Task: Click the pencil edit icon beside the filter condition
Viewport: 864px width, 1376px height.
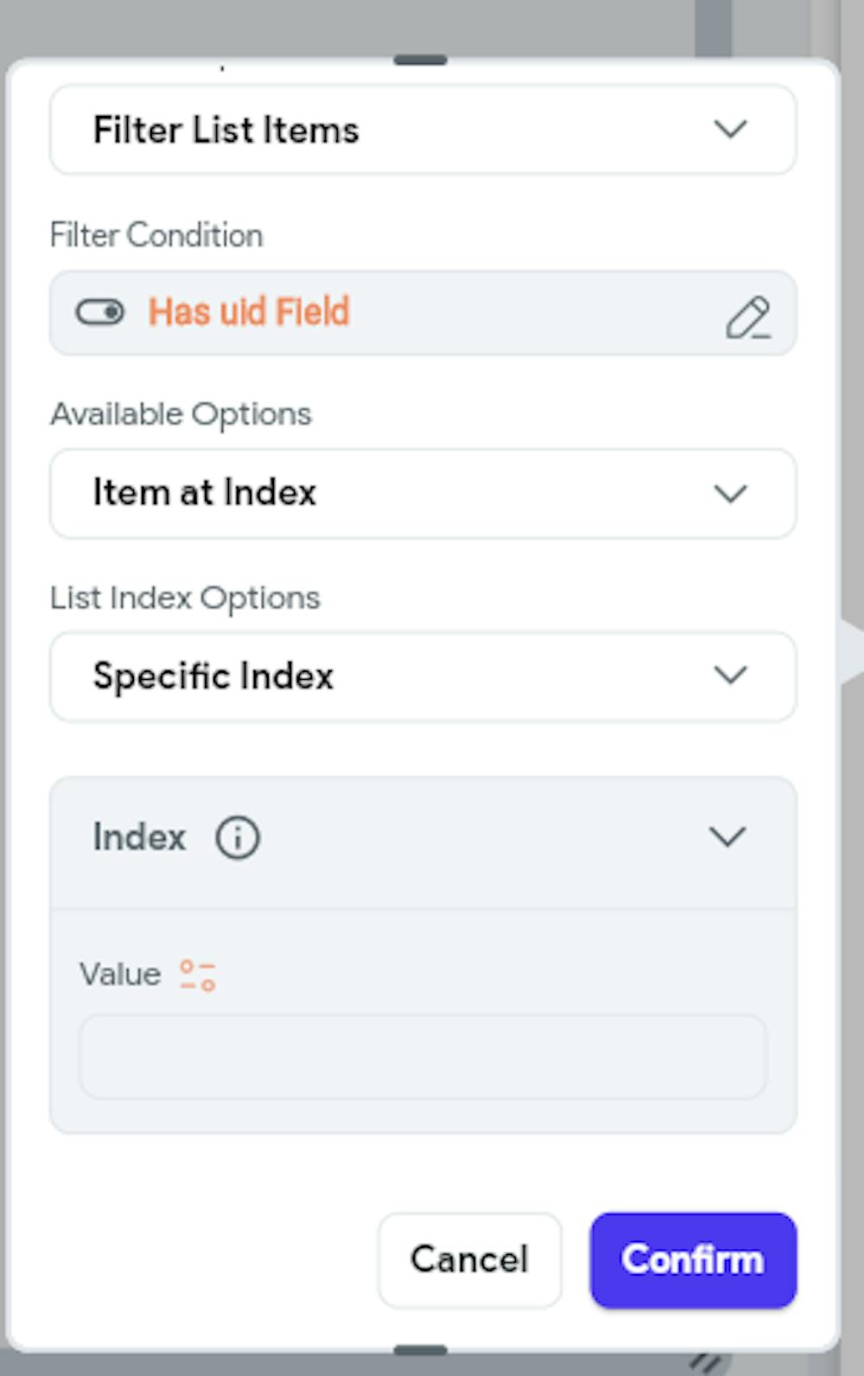Action: [750, 317]
